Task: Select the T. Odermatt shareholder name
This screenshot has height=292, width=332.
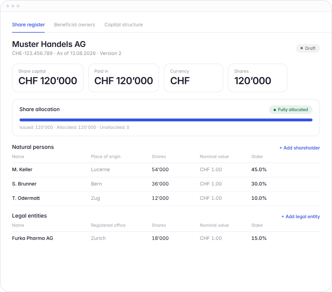Action: 26,198
